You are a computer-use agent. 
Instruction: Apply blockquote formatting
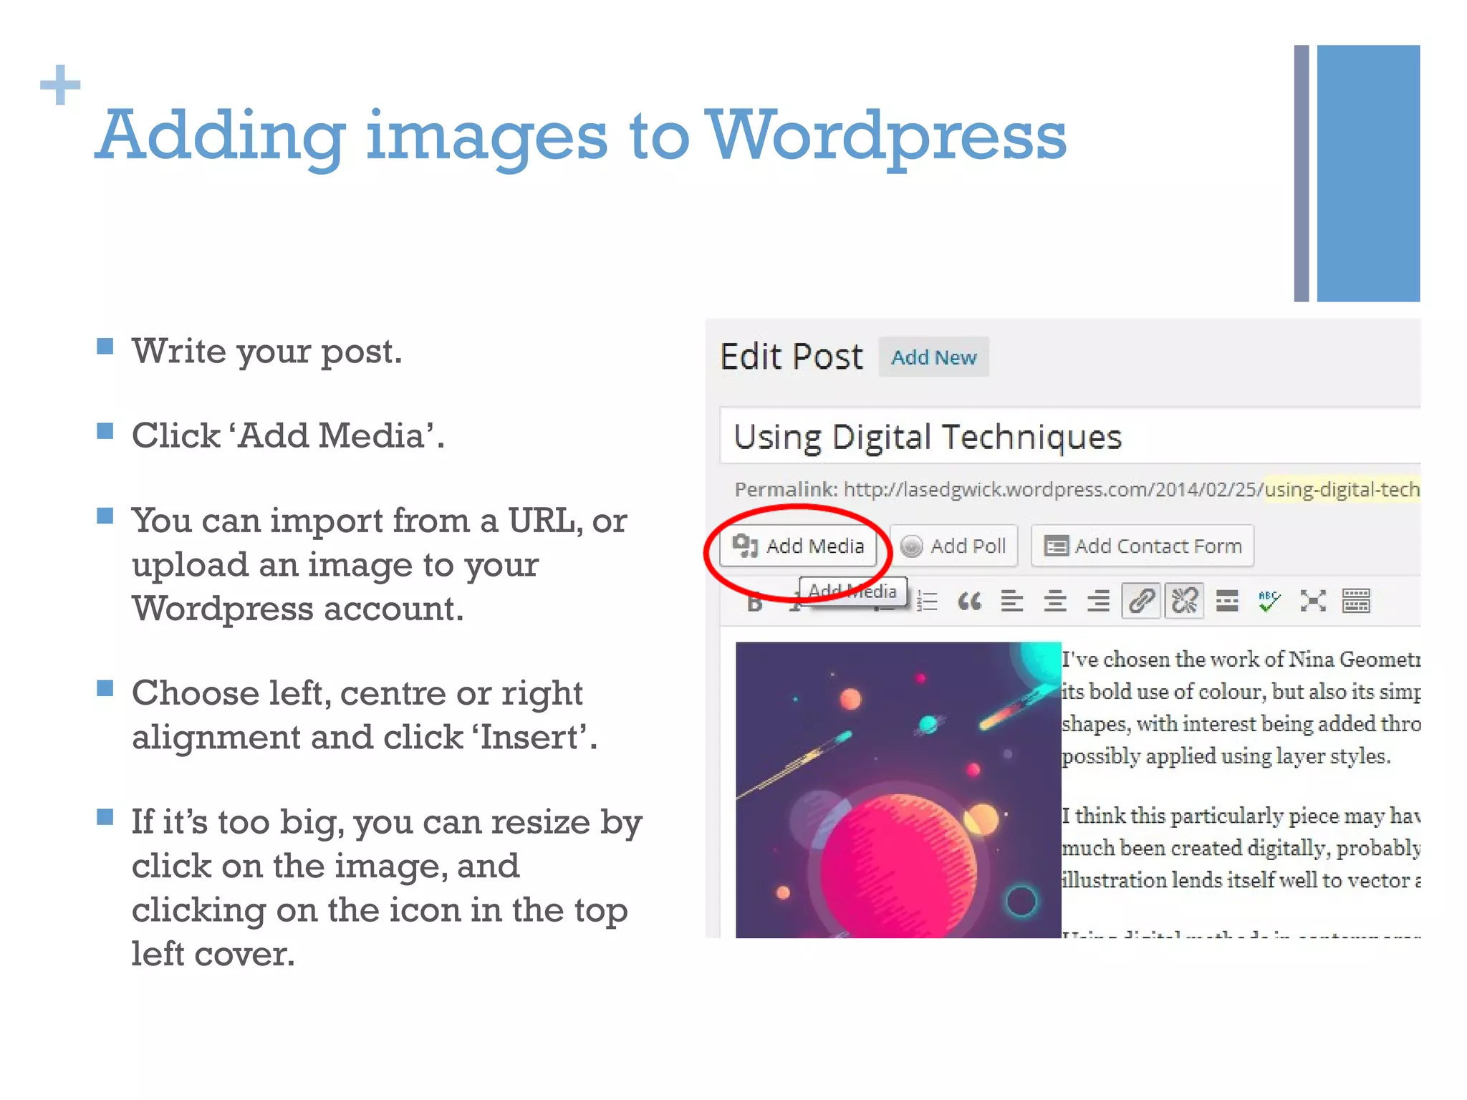pyautogui.click(x=969, y=601)
